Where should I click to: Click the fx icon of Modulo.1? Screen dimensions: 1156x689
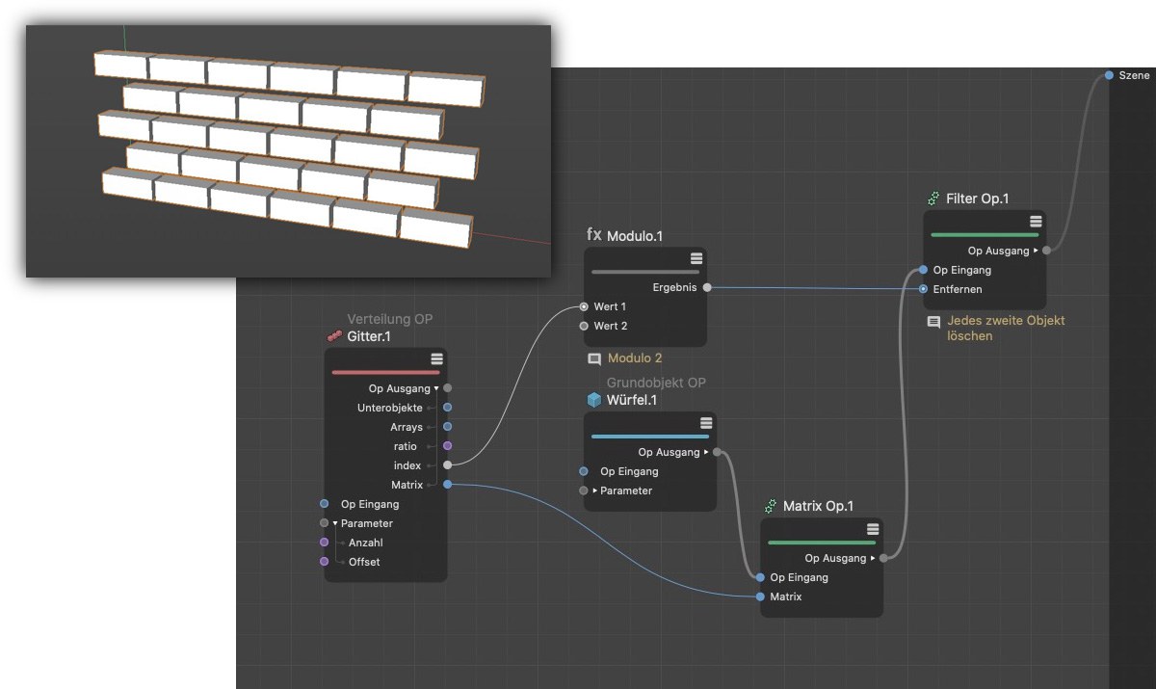tap(593, 235)
